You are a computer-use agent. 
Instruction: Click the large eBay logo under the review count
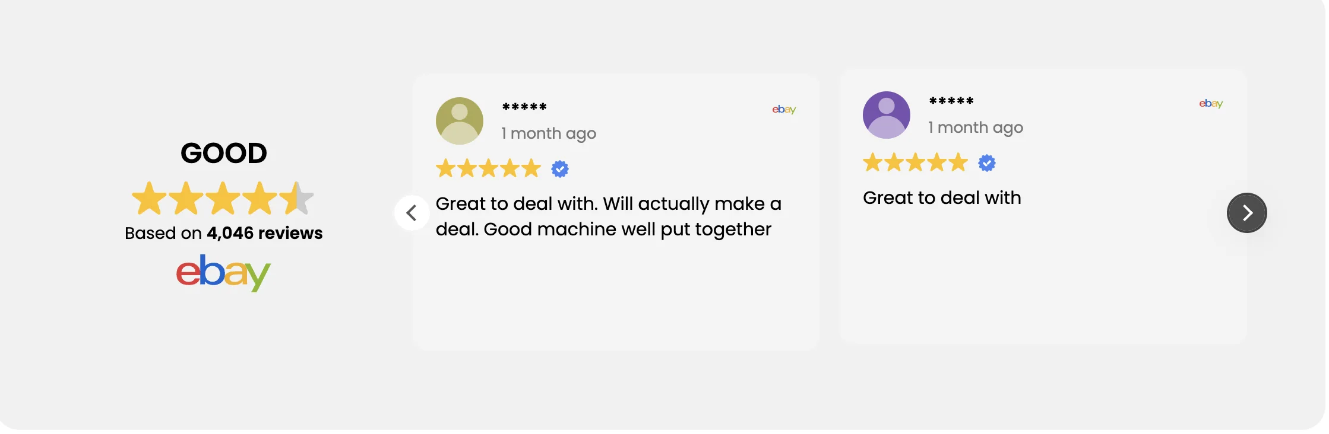coord(223,273)
